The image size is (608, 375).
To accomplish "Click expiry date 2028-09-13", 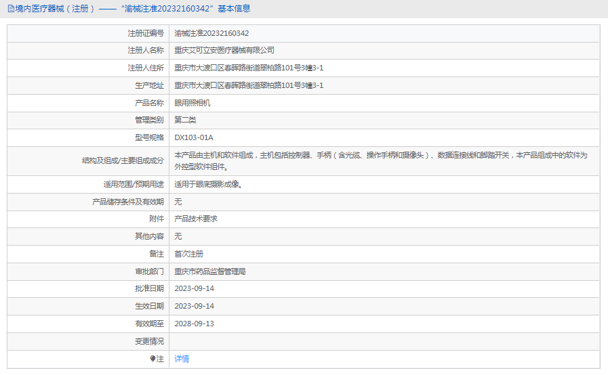I will coord(194,324).
